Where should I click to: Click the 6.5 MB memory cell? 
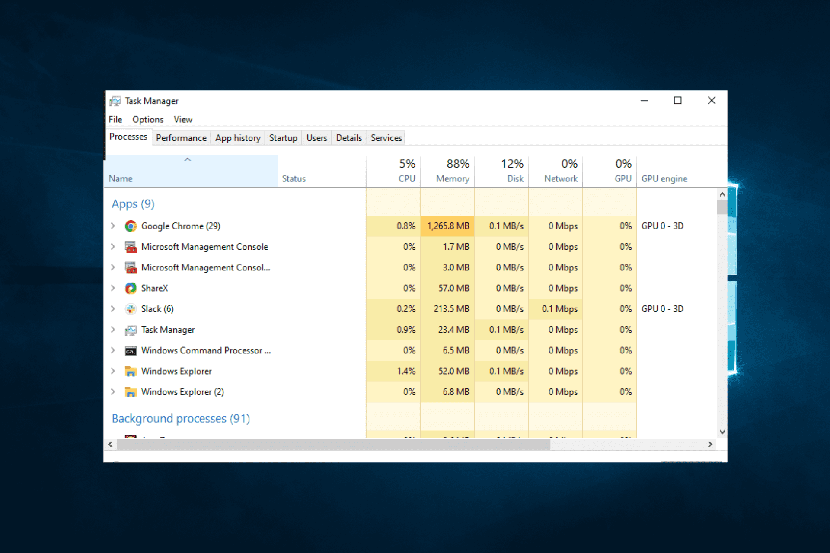click(447, 350)
